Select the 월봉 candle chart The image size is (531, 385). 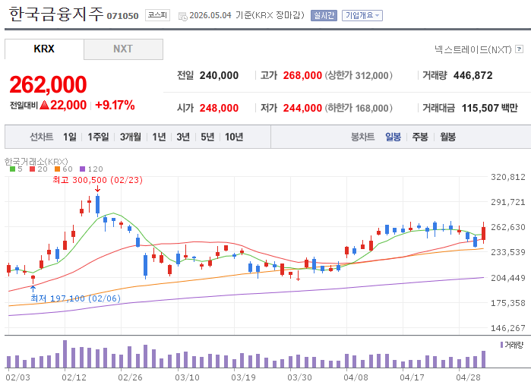tap(447, 137)
